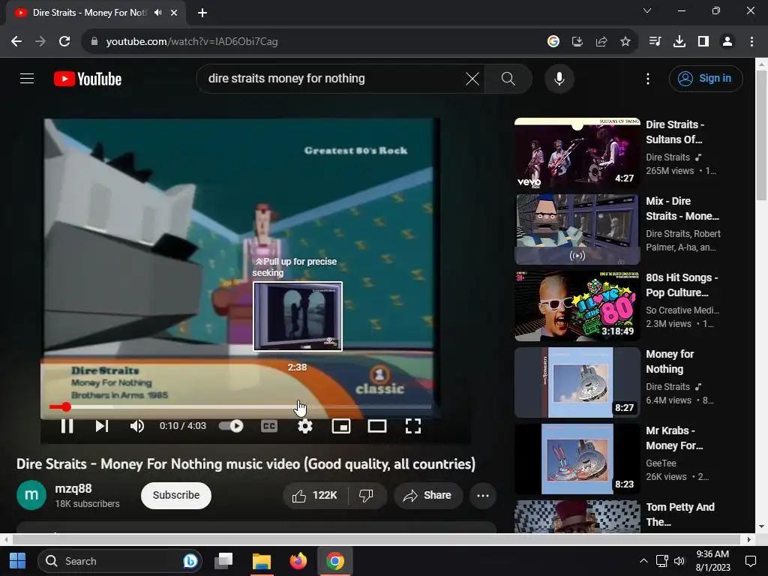Enter fullscreen mode
Image resolution: width=768 pixels, height=576 pixels.
tap(413, 426)
